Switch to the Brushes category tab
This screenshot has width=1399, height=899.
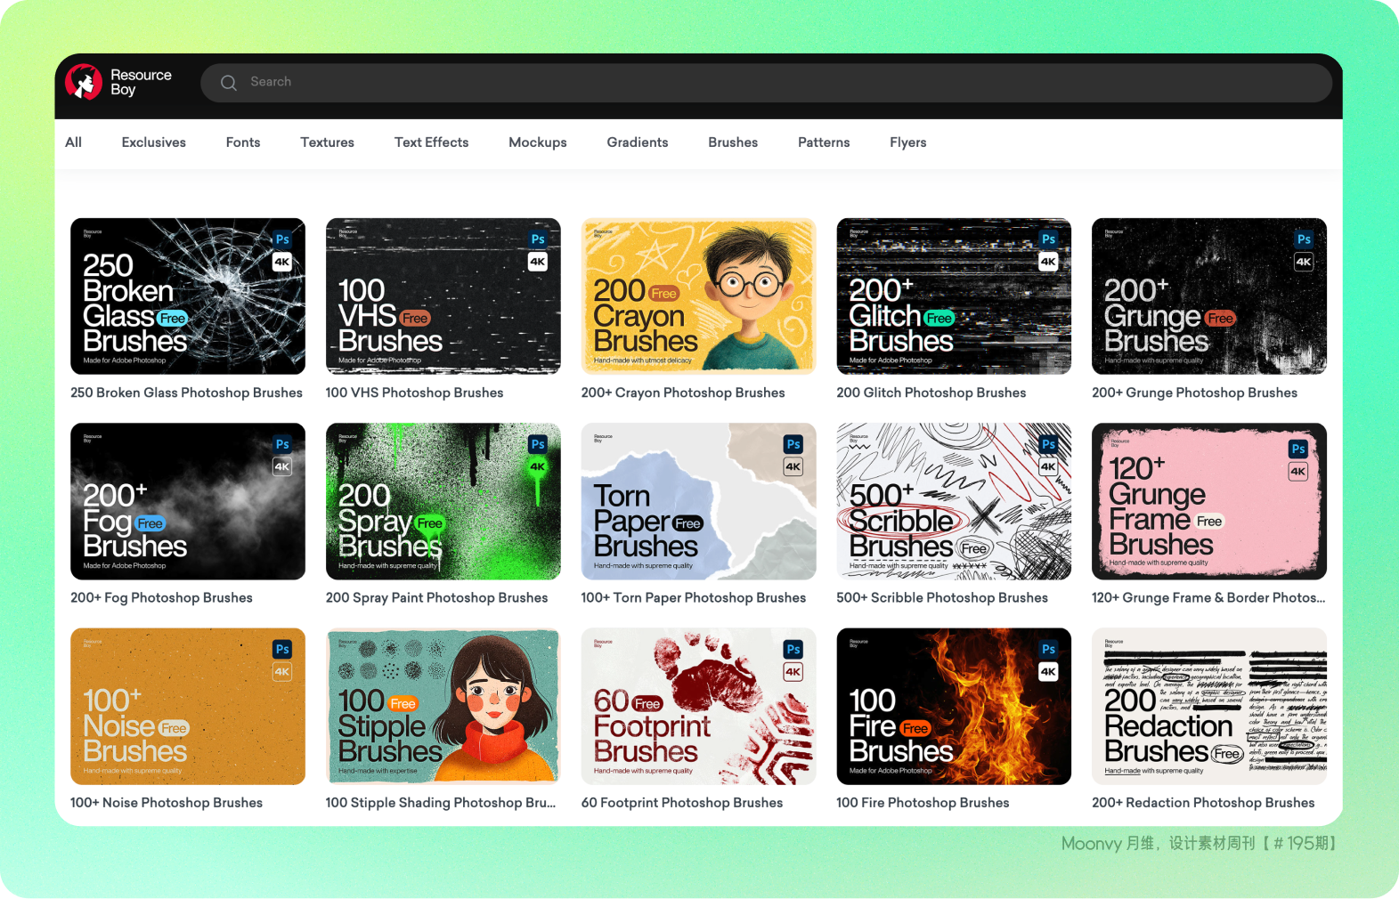pyautogui.click(x=733, y=142)
